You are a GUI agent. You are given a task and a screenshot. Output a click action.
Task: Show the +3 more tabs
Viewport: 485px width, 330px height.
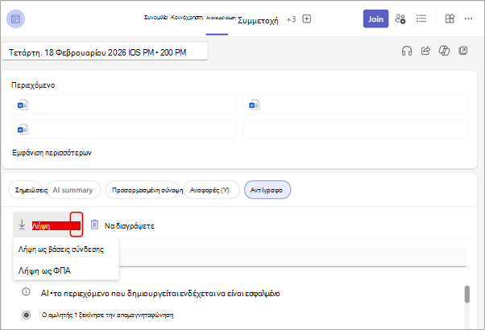291,19
